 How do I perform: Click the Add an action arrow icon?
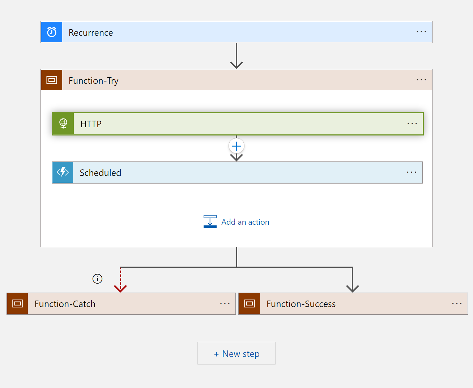[210, 221]
